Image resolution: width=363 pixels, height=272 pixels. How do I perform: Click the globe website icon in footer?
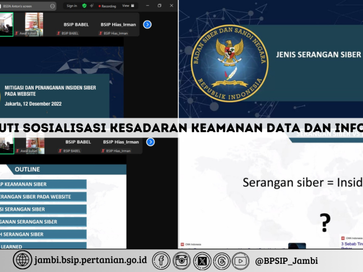pyautogui.click(x=22, y=260)
